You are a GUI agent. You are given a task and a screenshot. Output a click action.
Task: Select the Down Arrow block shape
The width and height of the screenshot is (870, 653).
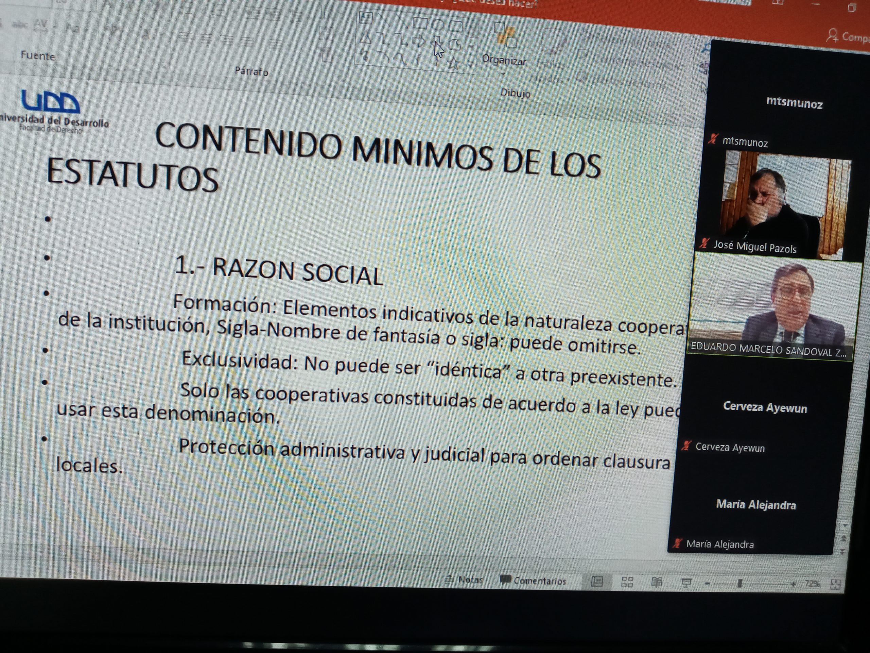(x=437, y=43)
